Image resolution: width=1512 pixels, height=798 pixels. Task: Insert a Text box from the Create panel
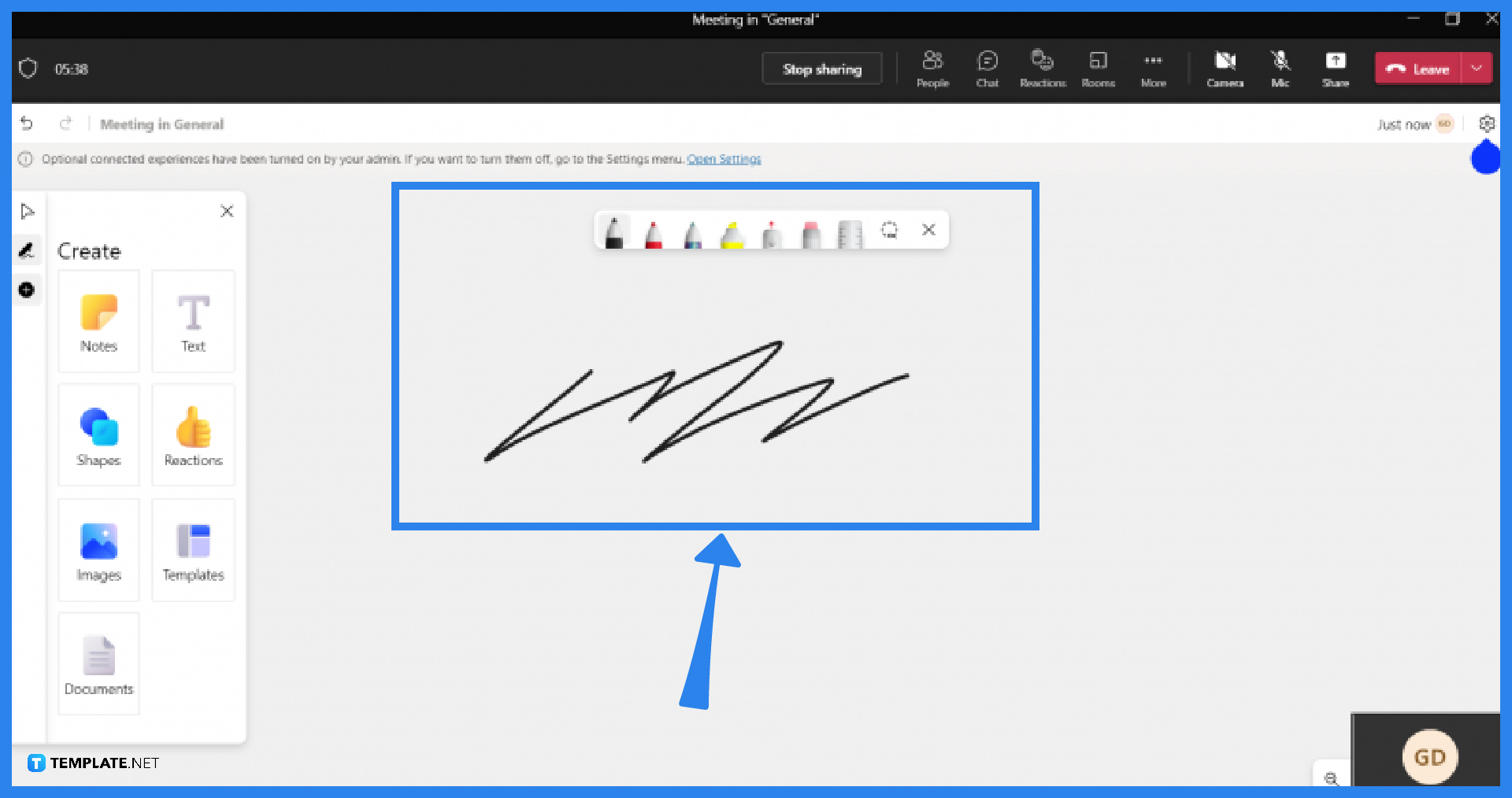point(193,321)
